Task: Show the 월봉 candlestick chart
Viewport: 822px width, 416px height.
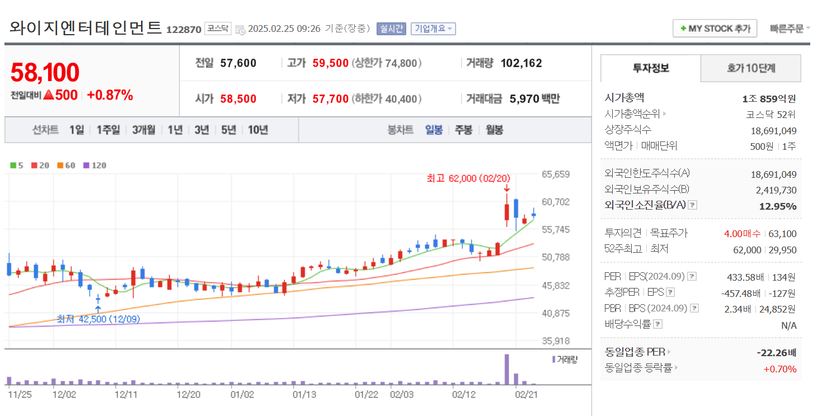Action: coord(494,130)
